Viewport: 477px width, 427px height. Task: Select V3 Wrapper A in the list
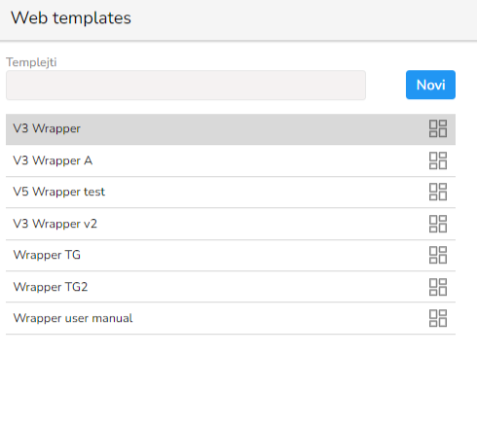tap(231, 160)
